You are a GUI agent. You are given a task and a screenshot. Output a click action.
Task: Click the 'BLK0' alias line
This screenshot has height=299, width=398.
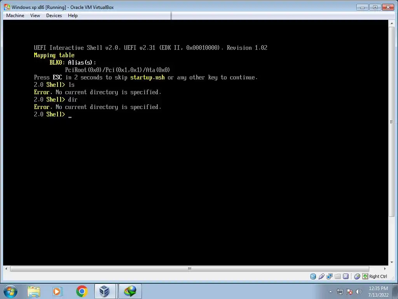73,63
